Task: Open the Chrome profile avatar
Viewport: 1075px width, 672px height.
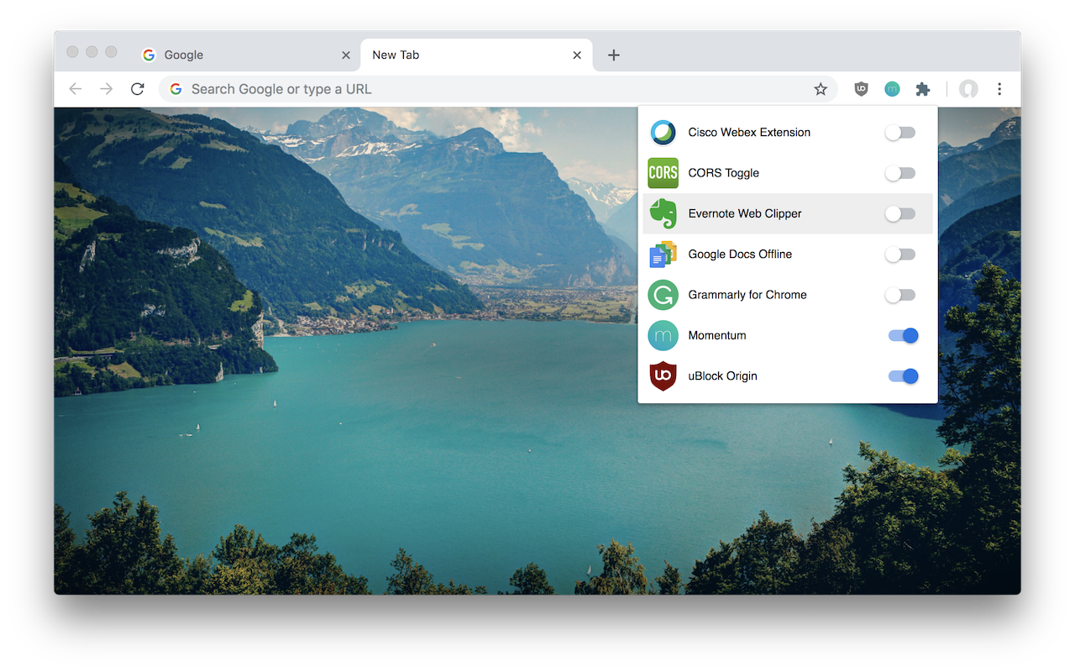Action: click(x=968, y=89)
